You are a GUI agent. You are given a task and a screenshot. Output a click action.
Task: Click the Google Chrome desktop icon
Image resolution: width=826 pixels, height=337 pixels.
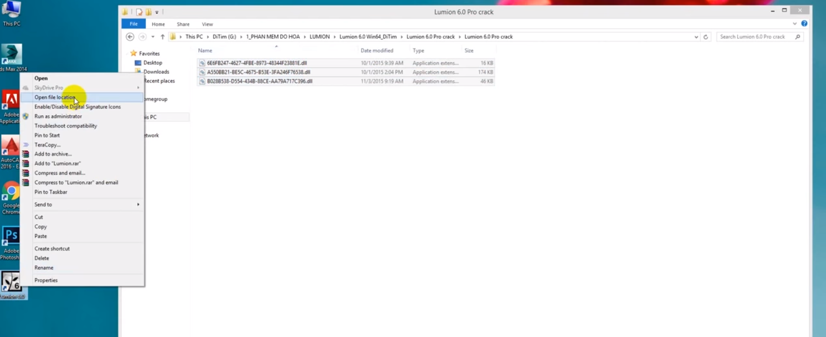click(x=11, y=193)
